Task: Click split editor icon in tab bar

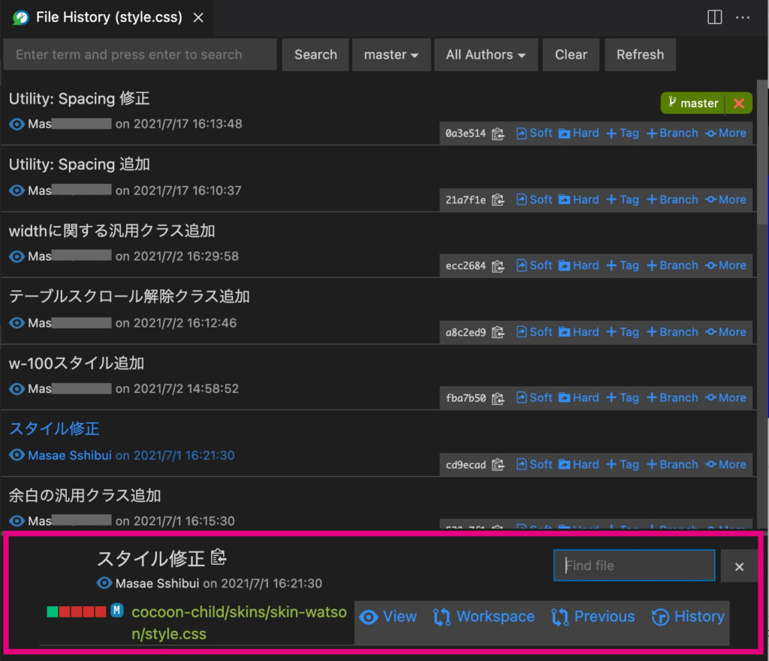Action: click(x=715, y=17)
